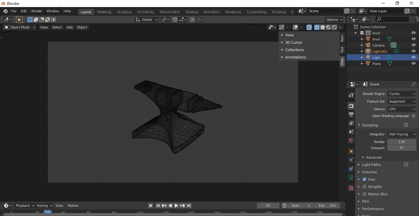Switch to wireframe viewport shading
Image resolution: width=419 pixels, height=216 pixels.
pos(317,27)
